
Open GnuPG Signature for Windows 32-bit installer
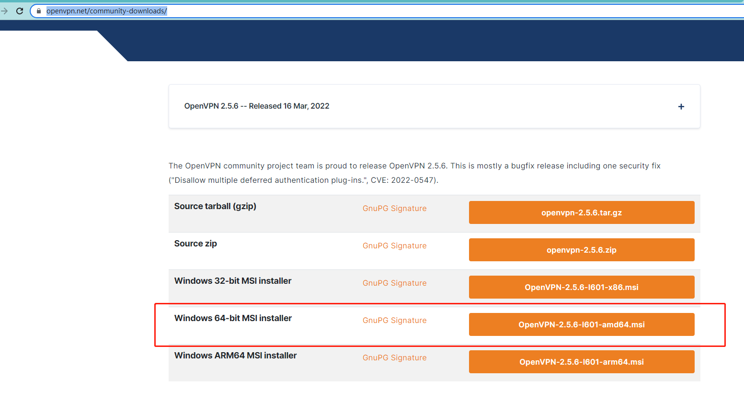point(394,283)
